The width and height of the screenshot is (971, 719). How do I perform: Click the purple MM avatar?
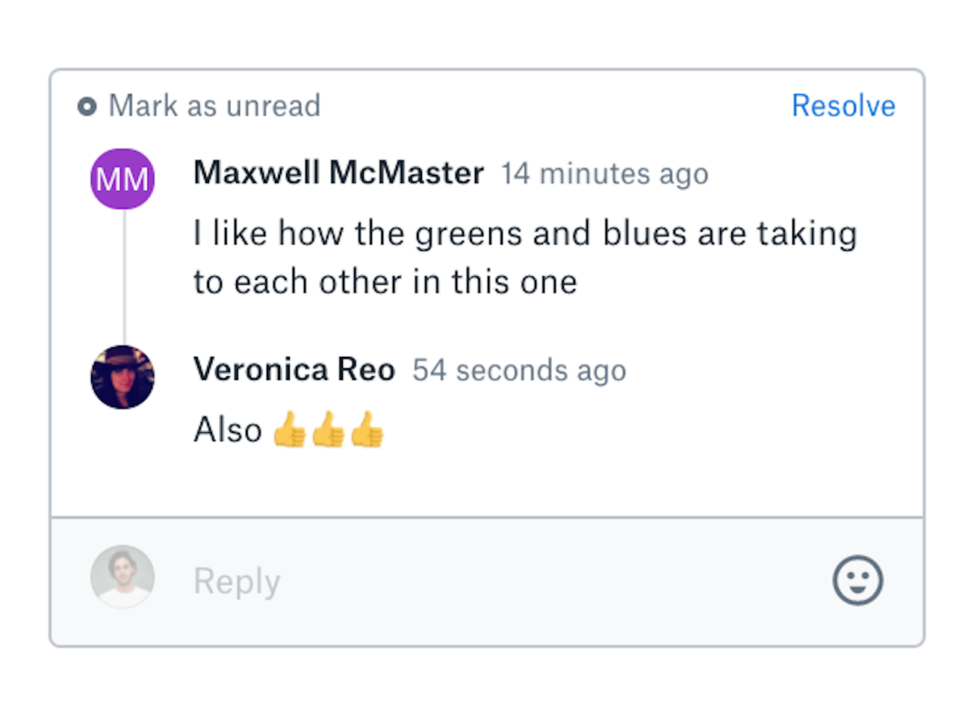coord(122,178)
